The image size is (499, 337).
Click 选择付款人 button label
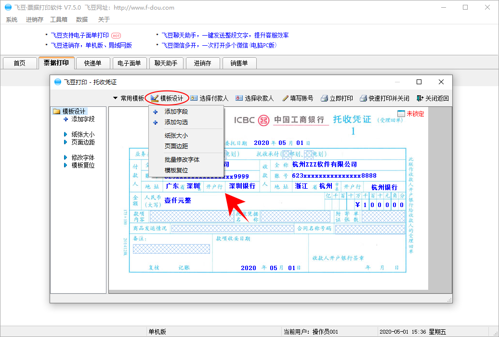[x=214, y=98]
